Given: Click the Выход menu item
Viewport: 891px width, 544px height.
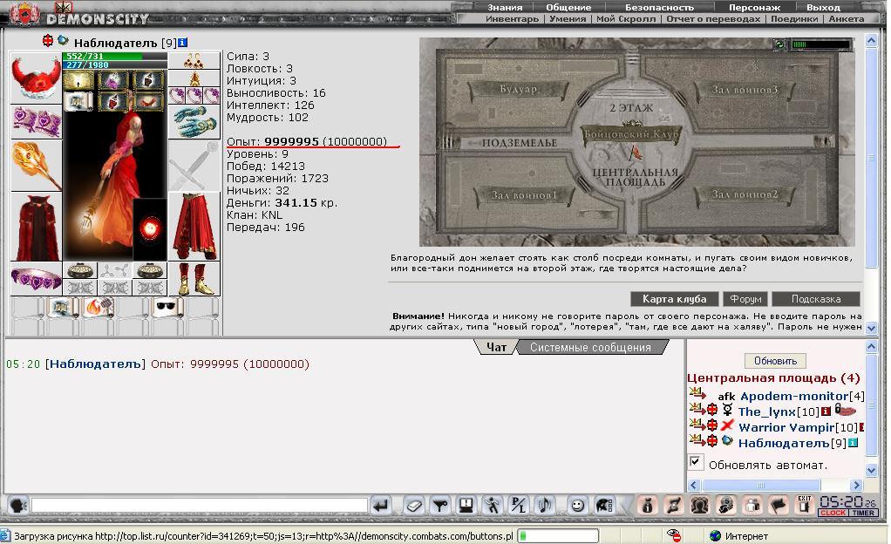Looking at the screenshot, I should [x=823, y=7].
